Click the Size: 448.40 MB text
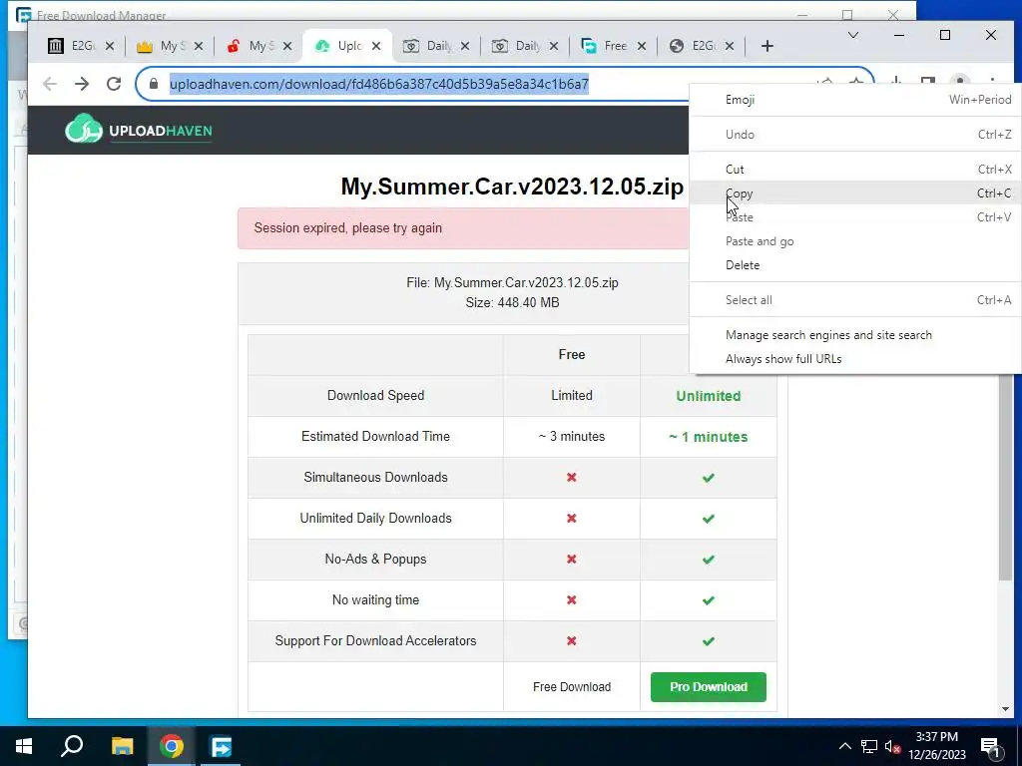This screenshot has height=766, width=1022. coord(512,302)
